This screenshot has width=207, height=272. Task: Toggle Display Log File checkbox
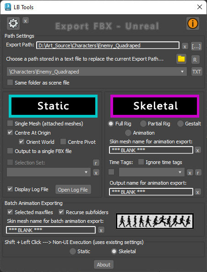click(10, 189)
